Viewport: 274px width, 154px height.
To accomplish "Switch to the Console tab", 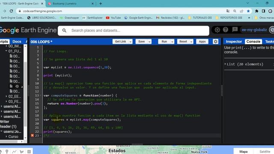I will click(x=253, y=41).
